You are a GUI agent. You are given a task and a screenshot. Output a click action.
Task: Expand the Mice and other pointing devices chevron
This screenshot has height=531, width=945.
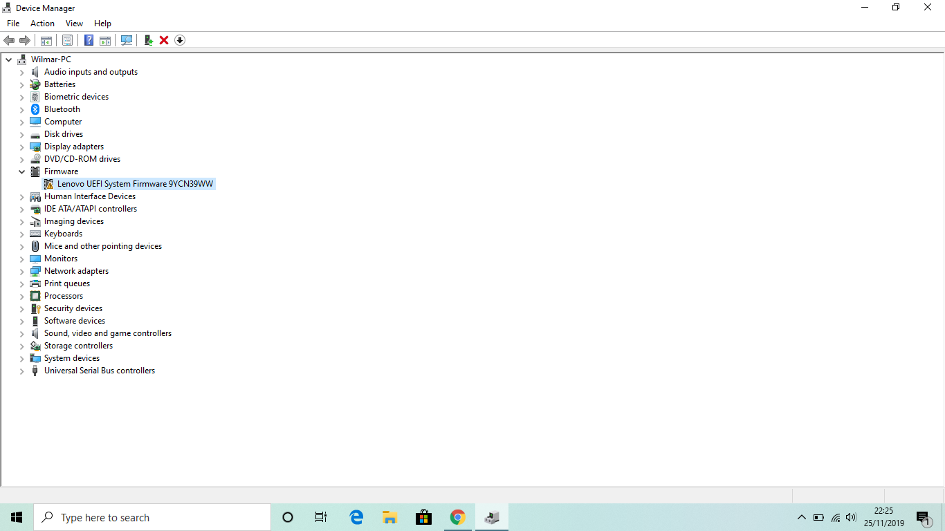(21, 246)
